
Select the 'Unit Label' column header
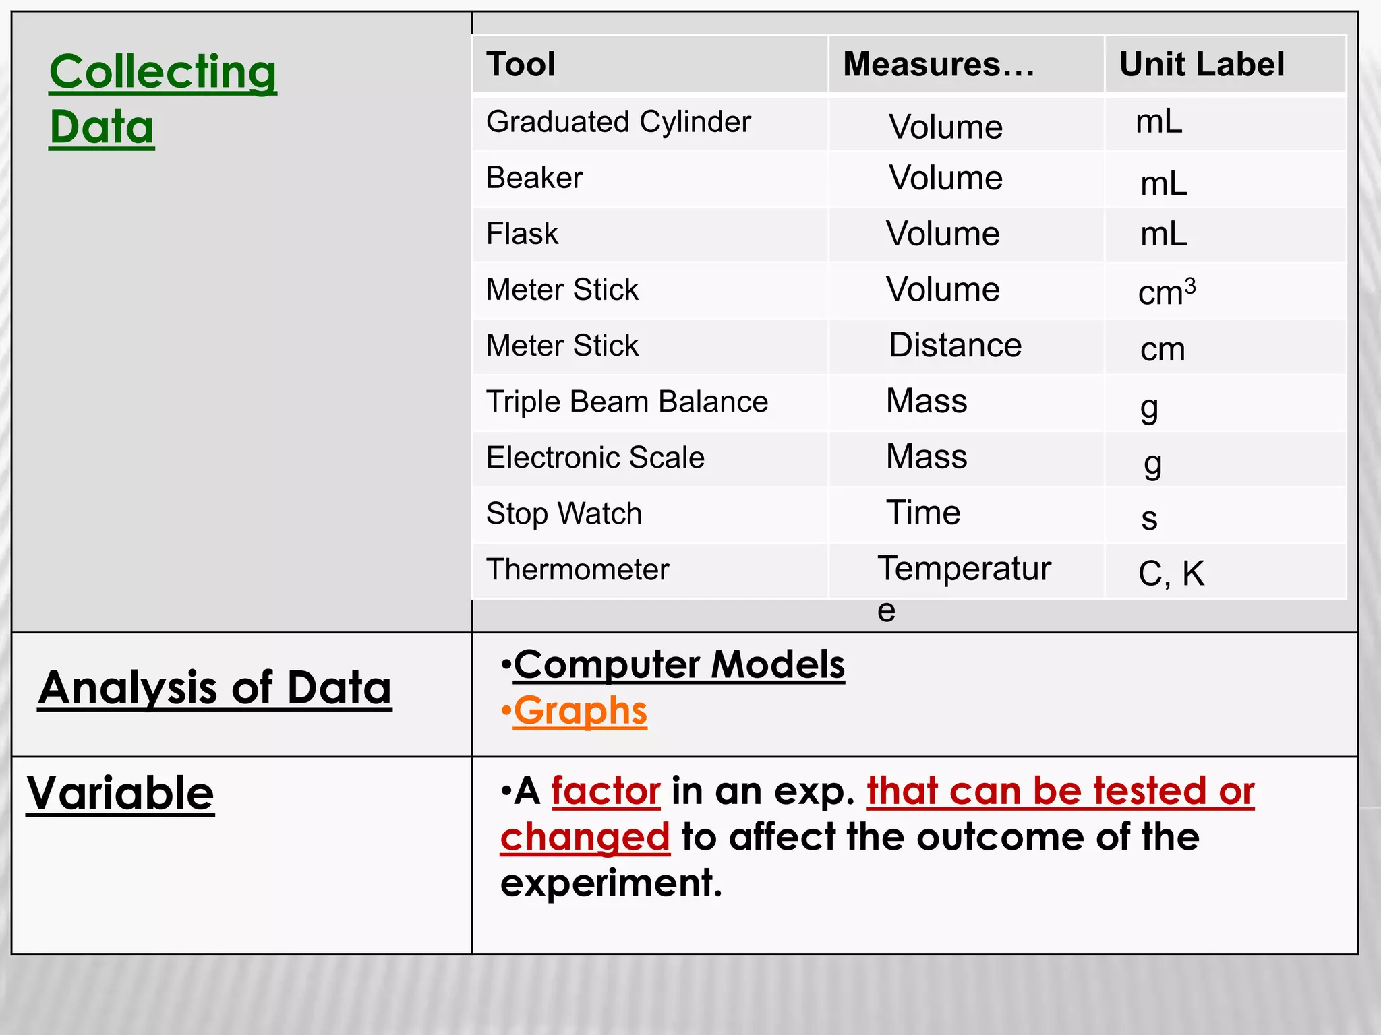click(x=1225, y=64)
